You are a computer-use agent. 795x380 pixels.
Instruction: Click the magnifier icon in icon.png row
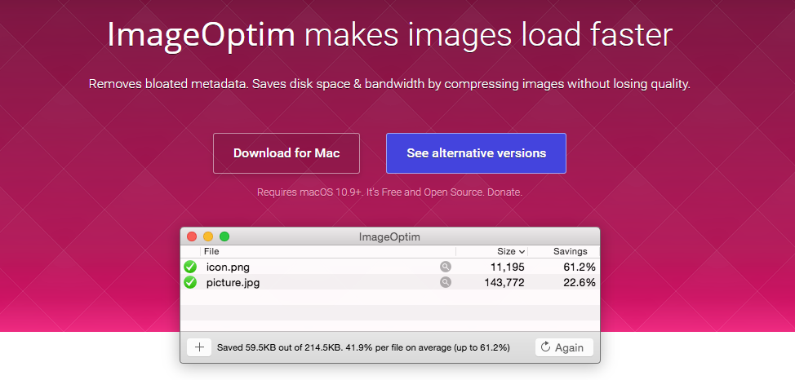(446, 267)
